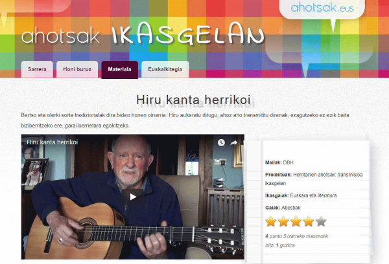This screenshot has height=264, width=389.
Task: Click the ahotsak IKASGELAN header logo
Action: 143,36
